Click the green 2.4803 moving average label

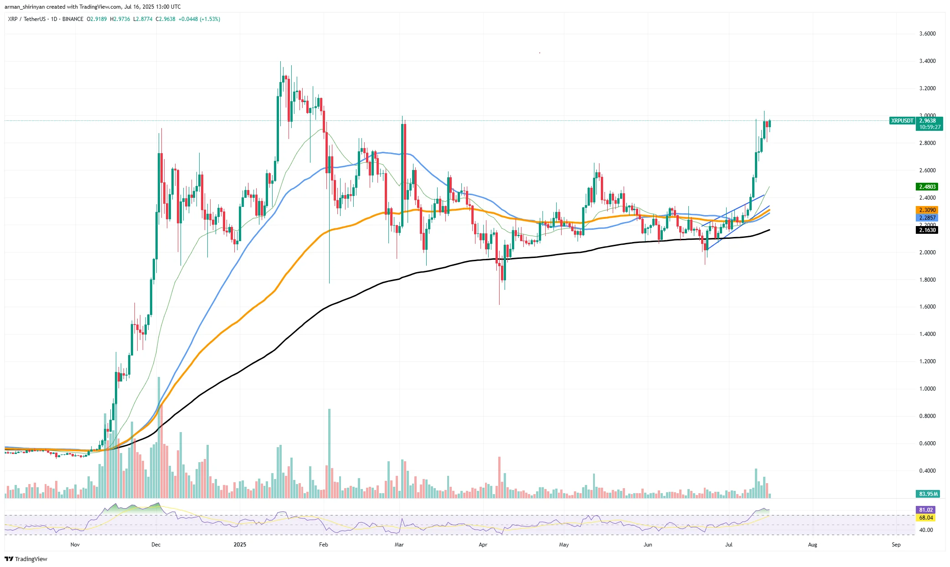click(927, 187)
